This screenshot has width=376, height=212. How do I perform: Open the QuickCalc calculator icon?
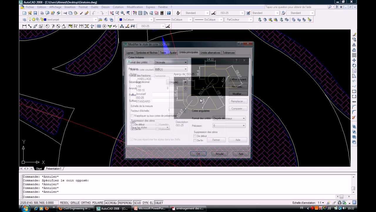(x=162, y=13)
